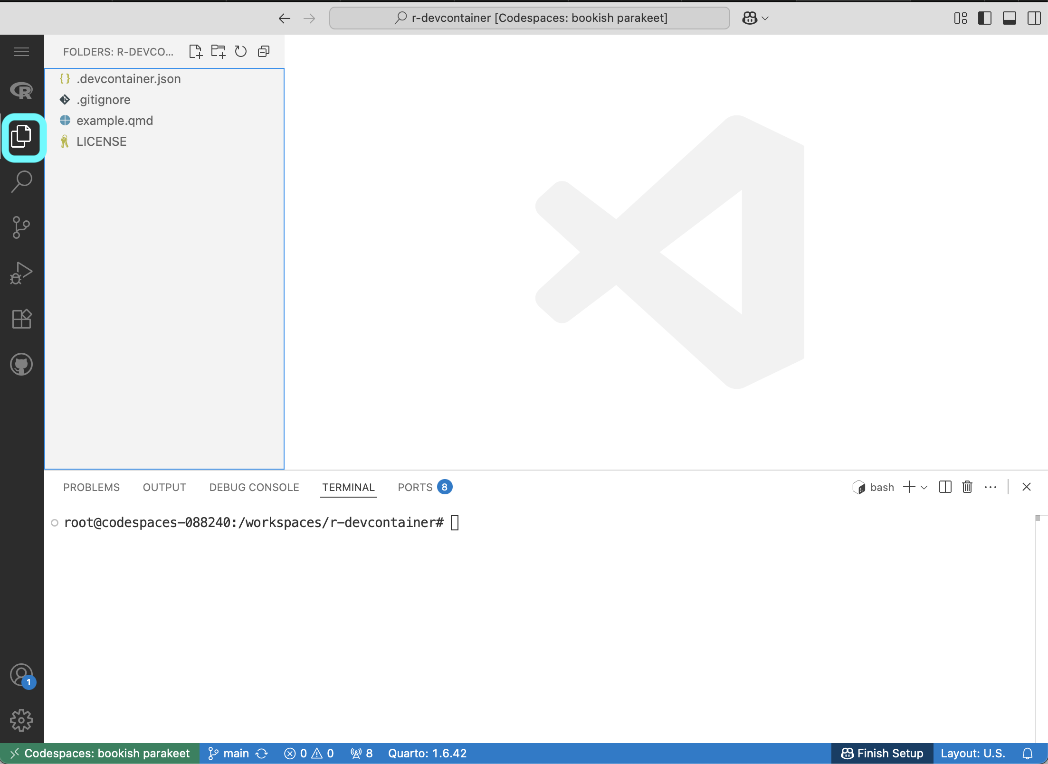
Task: Select the bash terminal profile
Action: [873, 487]
